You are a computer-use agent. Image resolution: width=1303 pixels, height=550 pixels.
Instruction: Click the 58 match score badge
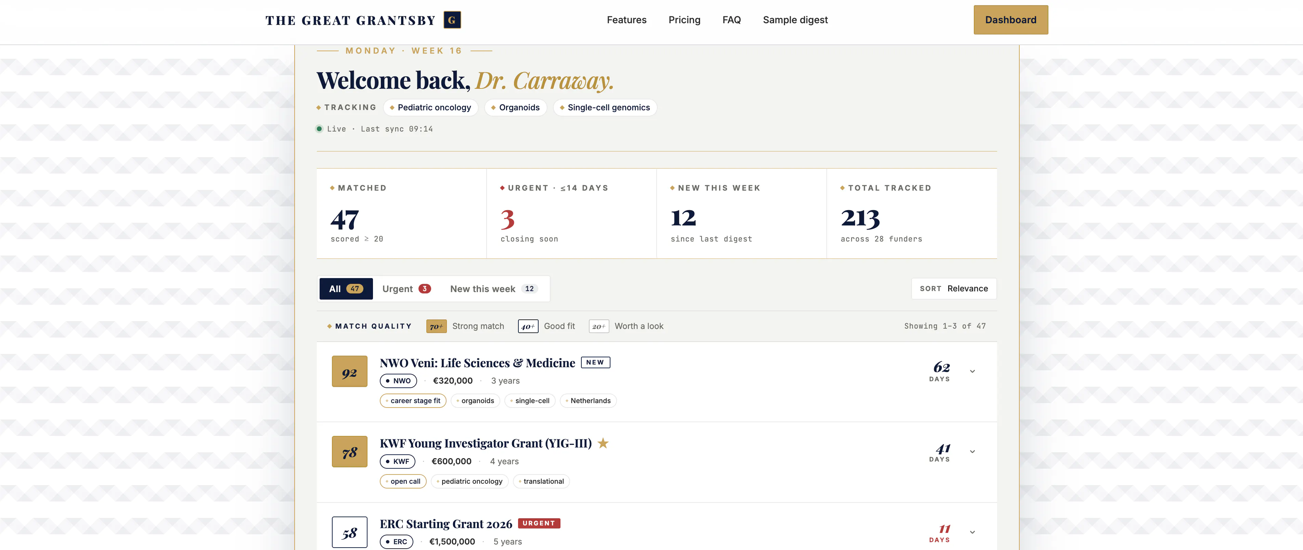[349, 532]
